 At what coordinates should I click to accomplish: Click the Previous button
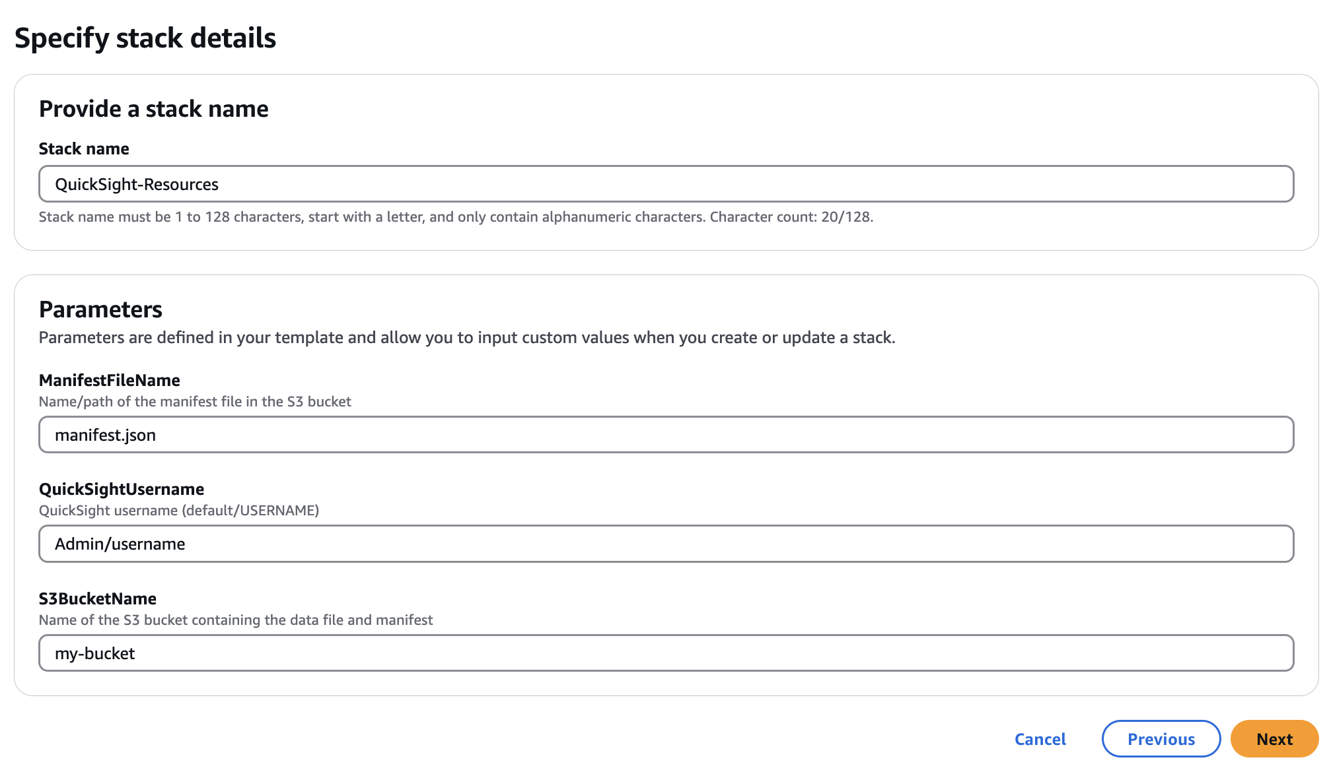click(x=1161, y=739)
